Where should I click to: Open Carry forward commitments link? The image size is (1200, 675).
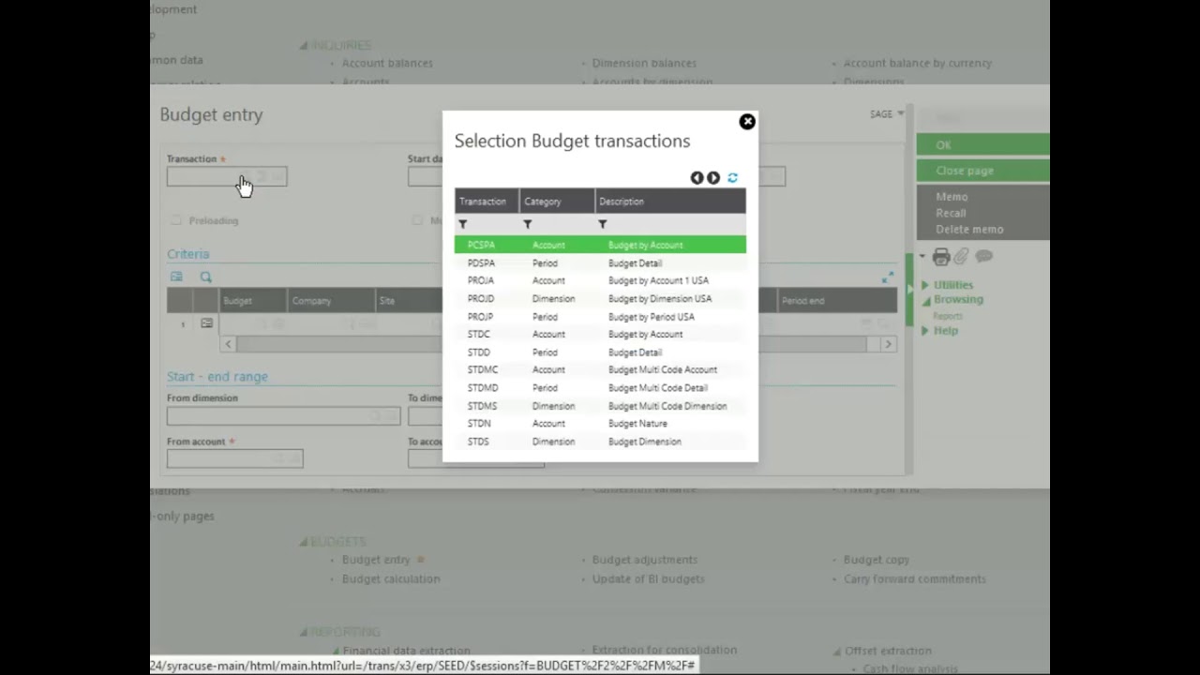click(915, 579)
